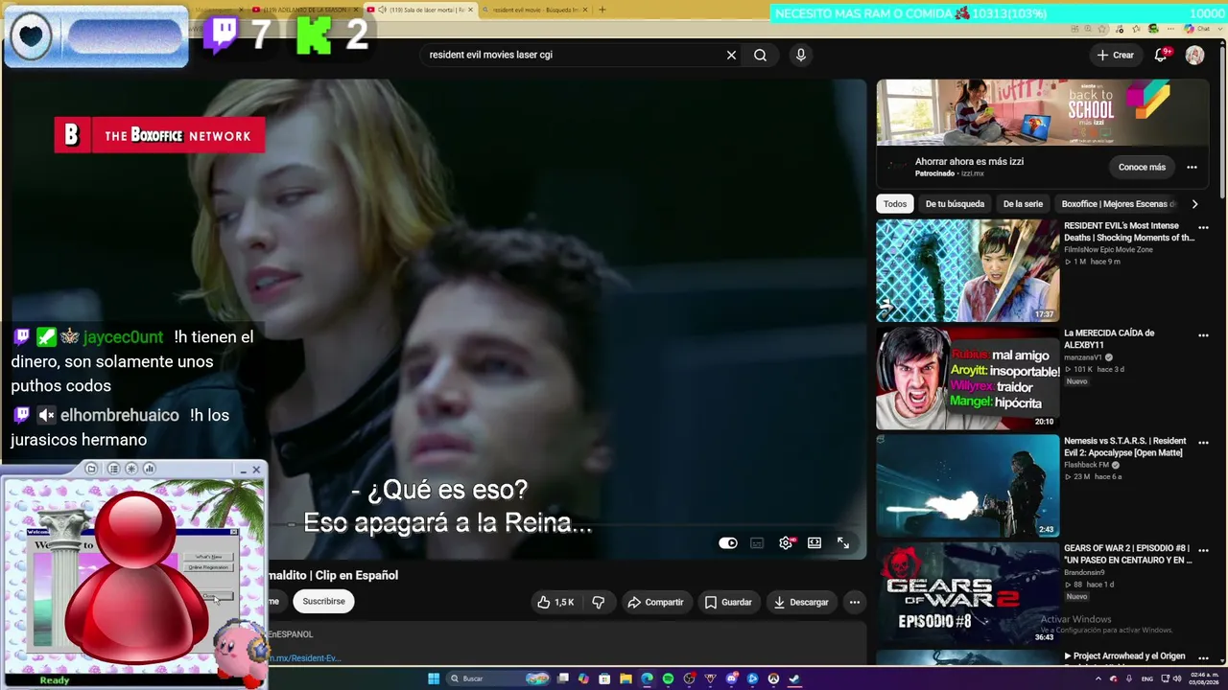Open options for RESIDENT EVIL's Most Intense Deaths
This screenshot has width=1228, height=690.
click(1203, 228)
